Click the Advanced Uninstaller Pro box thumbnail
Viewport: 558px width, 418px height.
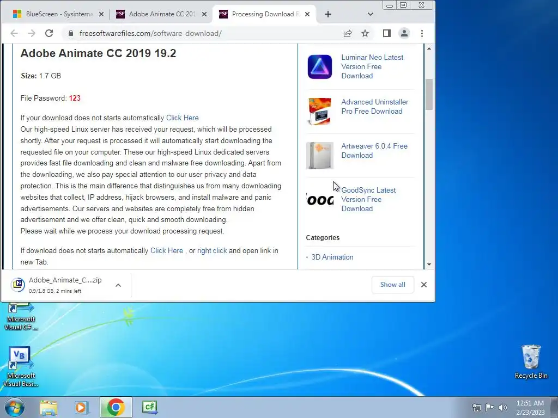(319, 111)
